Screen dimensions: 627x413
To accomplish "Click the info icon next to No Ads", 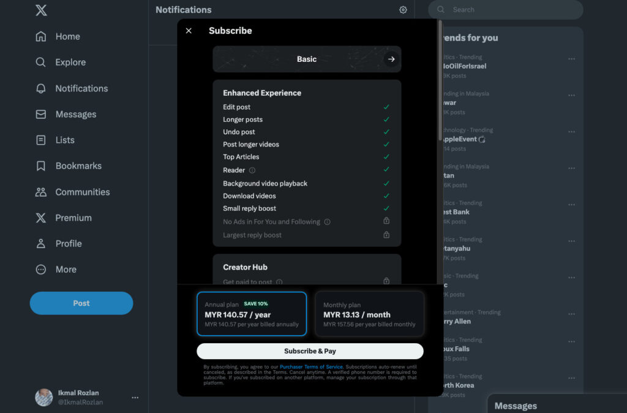I will coord(327,222).
